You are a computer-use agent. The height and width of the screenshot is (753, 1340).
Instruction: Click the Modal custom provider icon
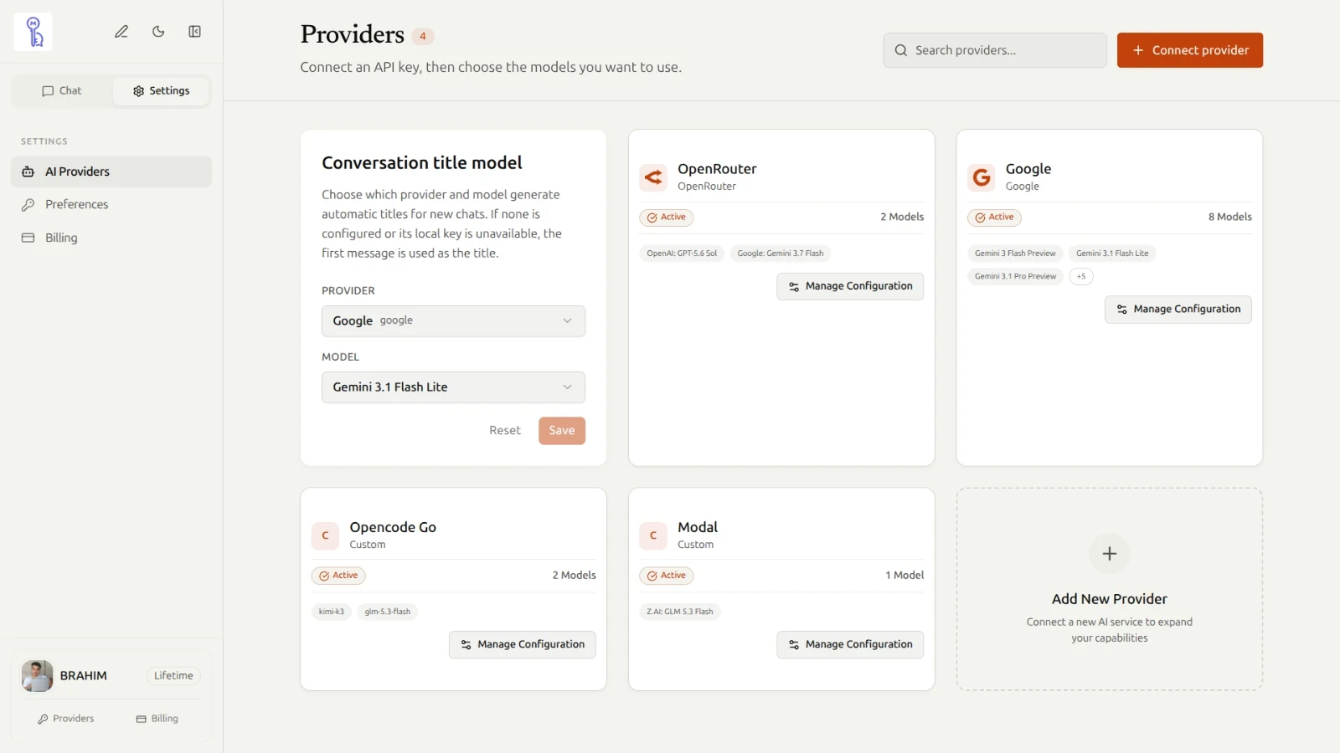(653, 535)
